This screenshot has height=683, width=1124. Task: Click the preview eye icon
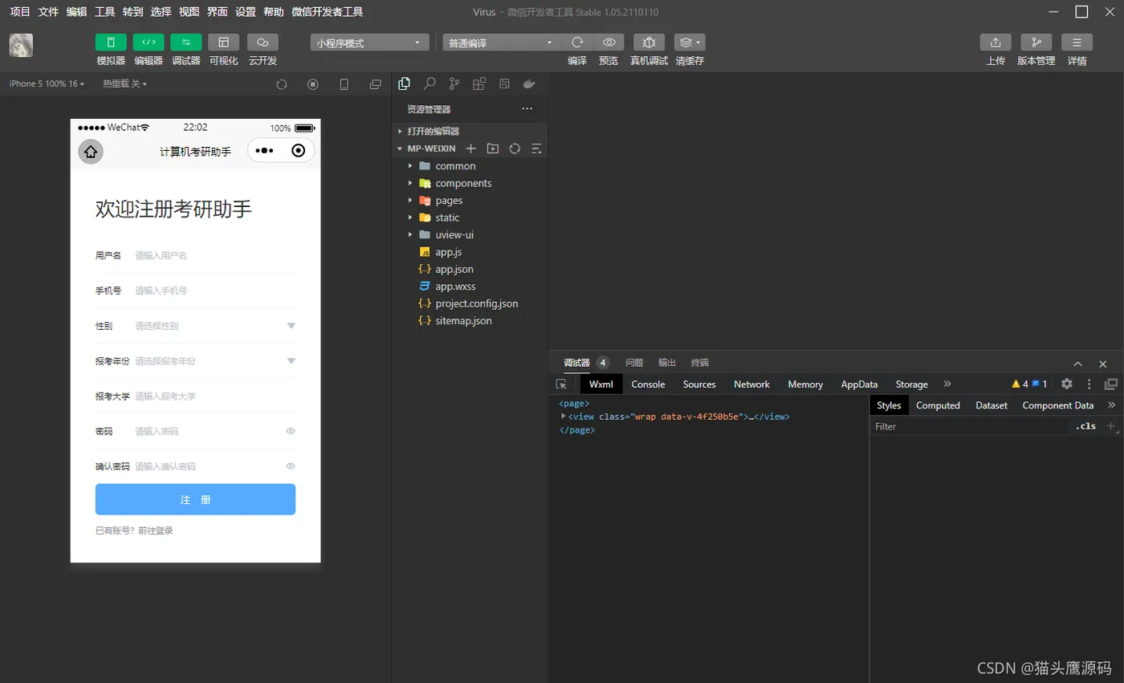(609, 43)
